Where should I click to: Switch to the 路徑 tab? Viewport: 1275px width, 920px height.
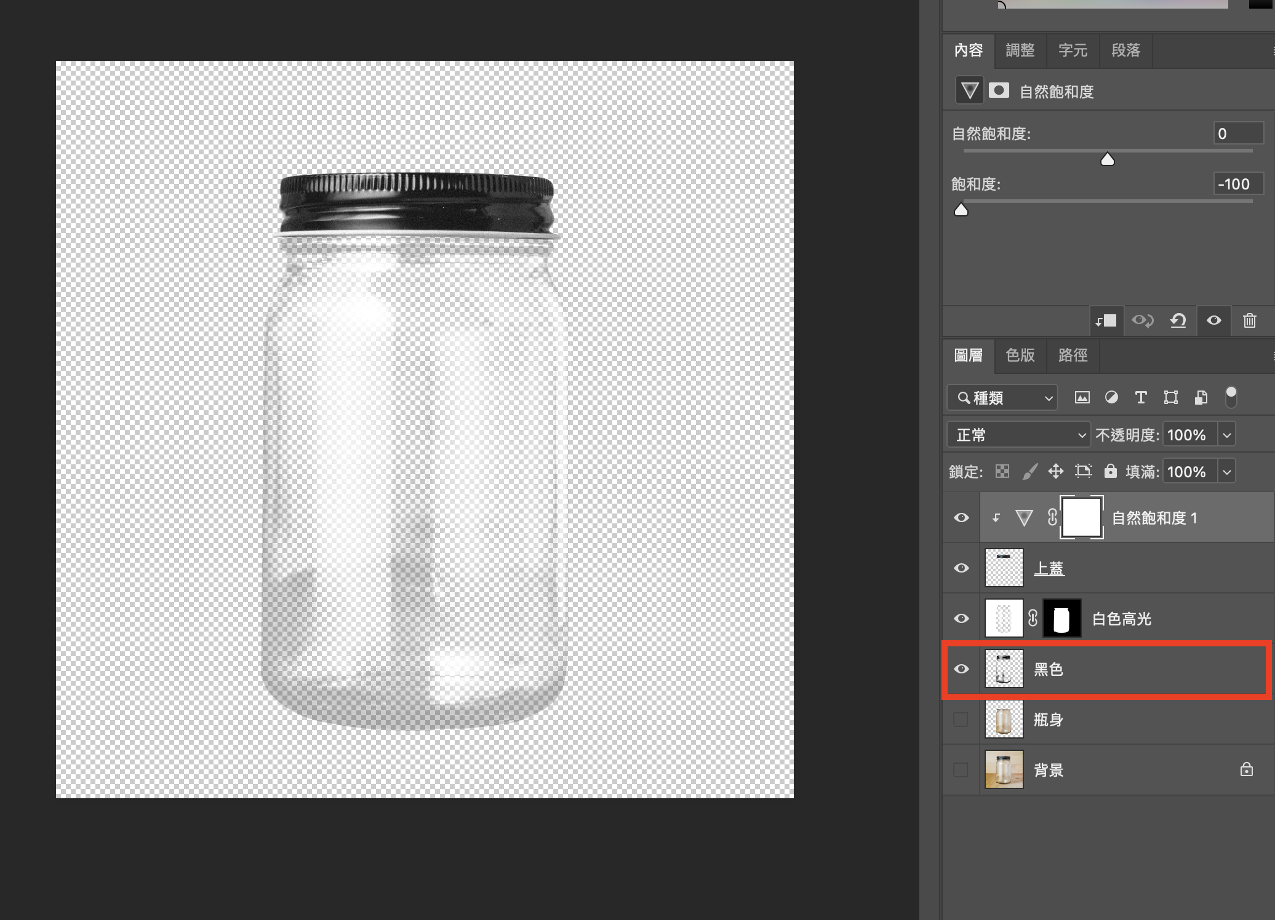pos(1073,355)
